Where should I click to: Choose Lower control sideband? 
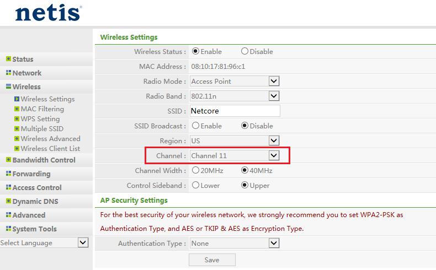pos(195,185)
